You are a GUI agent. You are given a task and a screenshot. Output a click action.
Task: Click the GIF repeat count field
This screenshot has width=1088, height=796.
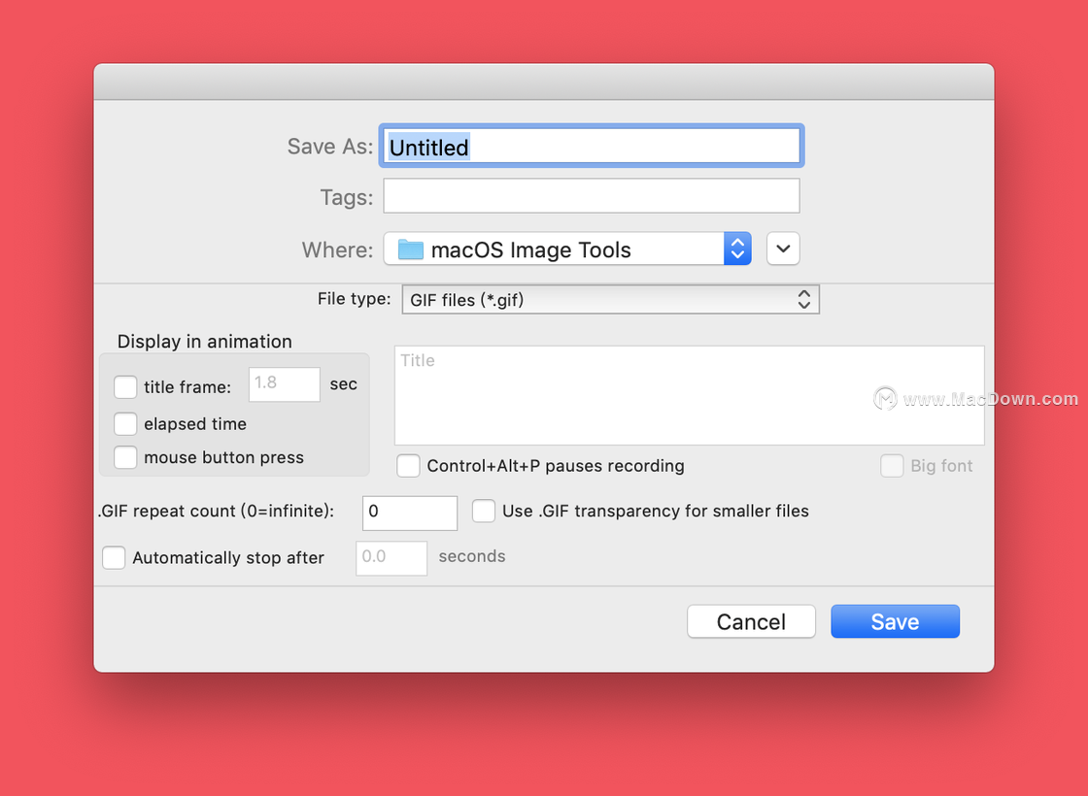point(409,514)
